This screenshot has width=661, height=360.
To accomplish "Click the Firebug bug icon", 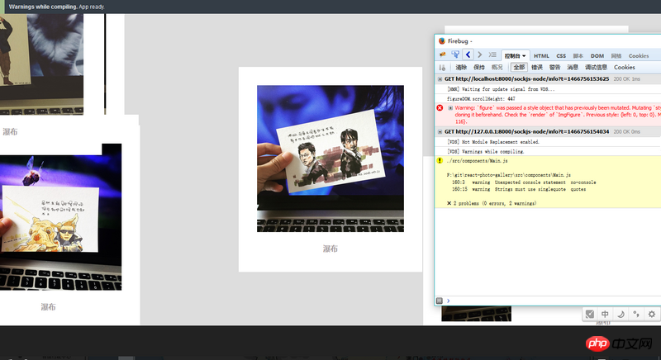I will [443, 55].
